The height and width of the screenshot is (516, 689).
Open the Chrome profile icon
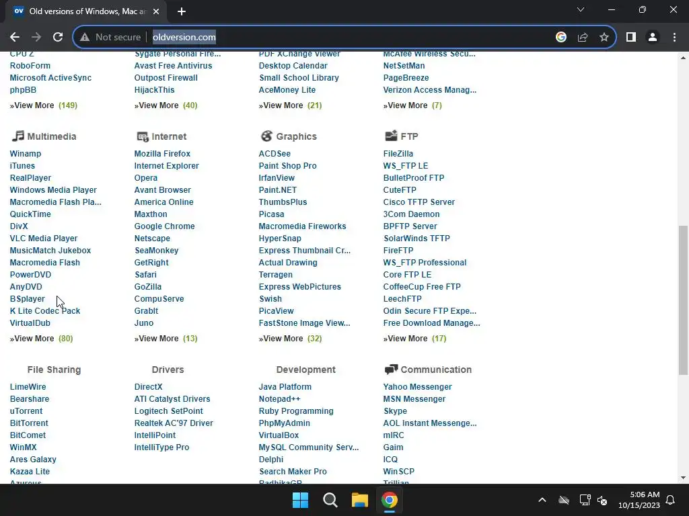click(x=653, y=38)
